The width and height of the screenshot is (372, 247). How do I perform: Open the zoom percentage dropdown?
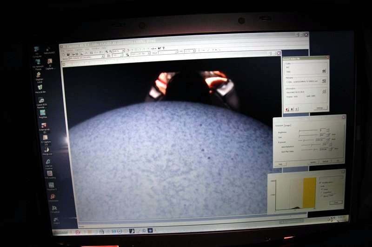click(123, 51)
